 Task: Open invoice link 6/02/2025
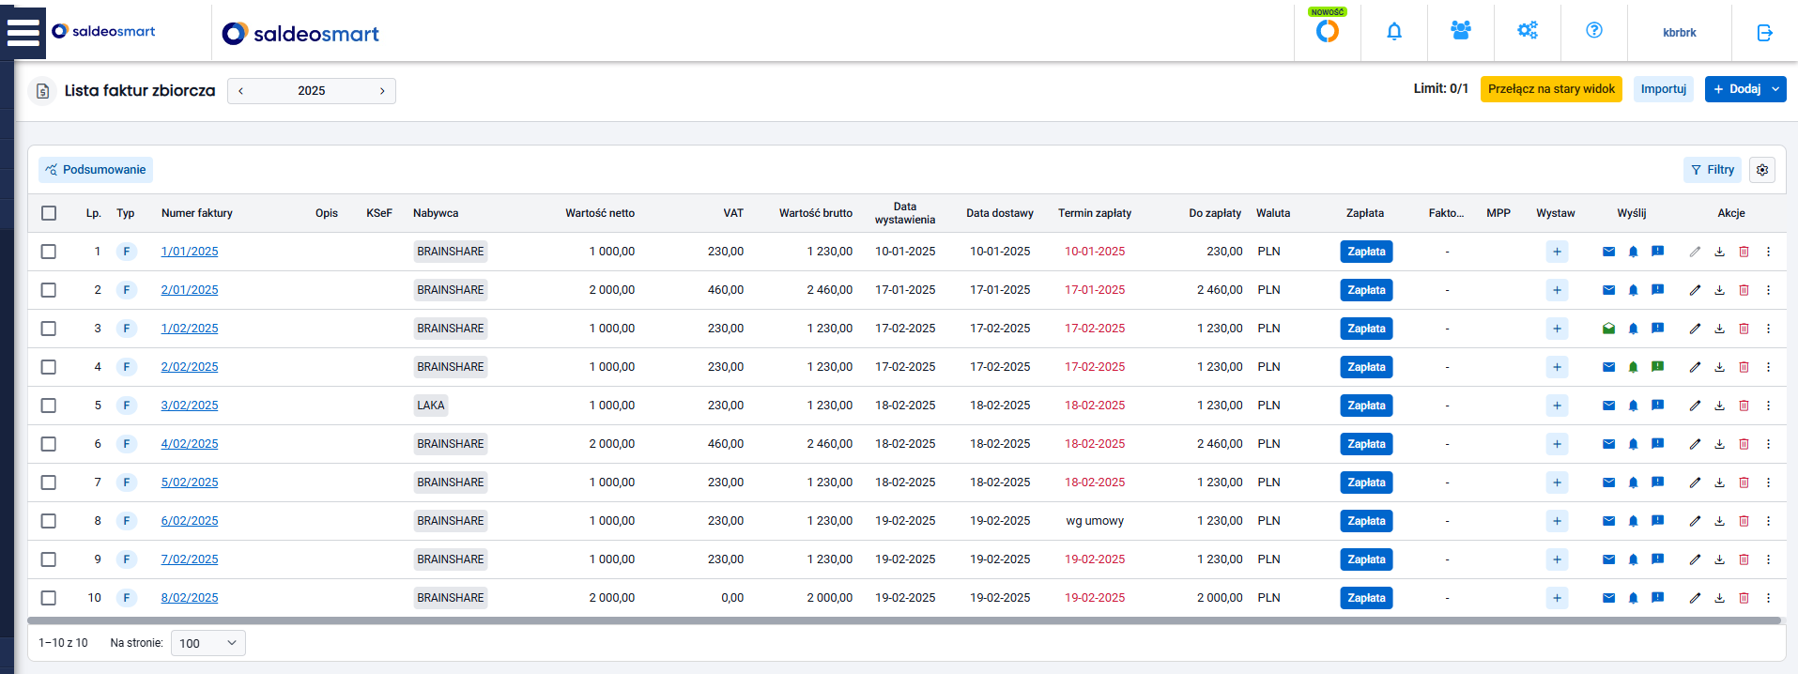coord(190,521)
